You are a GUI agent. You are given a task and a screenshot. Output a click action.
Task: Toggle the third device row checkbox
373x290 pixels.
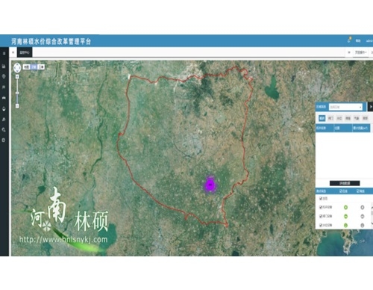(321, 225)
